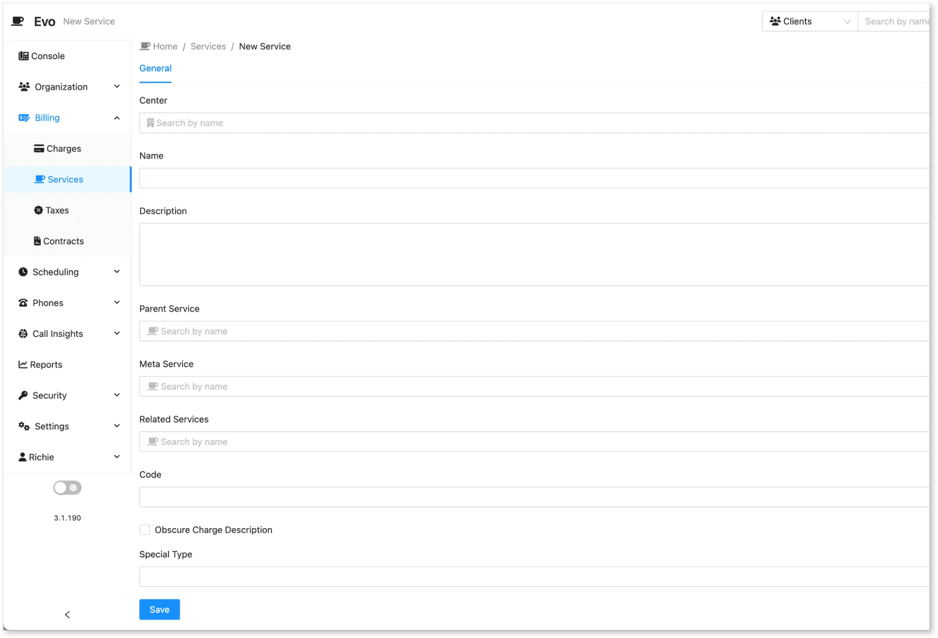Click the New Service breadcrumb text
The image size is (938, 638).
pos(265,46)
